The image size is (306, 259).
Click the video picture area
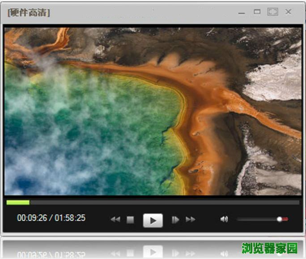153,112
